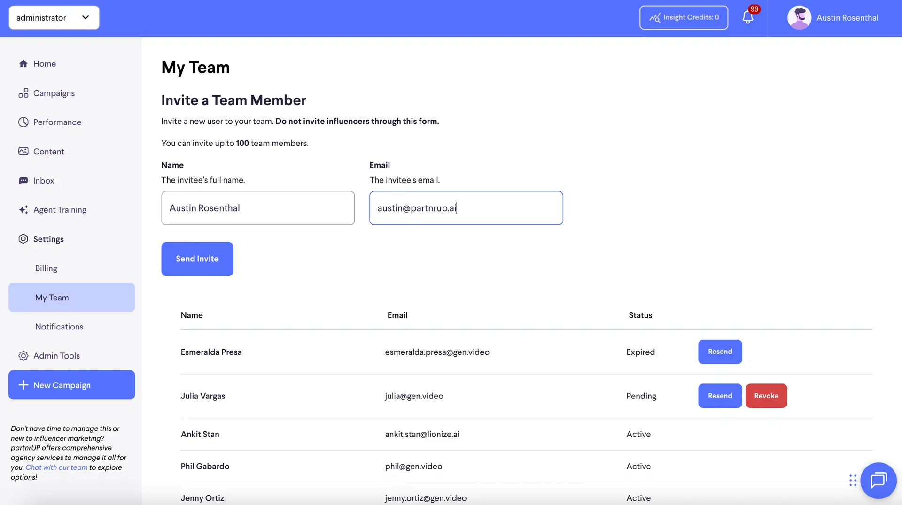
Task: Open Inbox via the chat bubble icon
Action: pyautogui.click(x=23, y=180)
